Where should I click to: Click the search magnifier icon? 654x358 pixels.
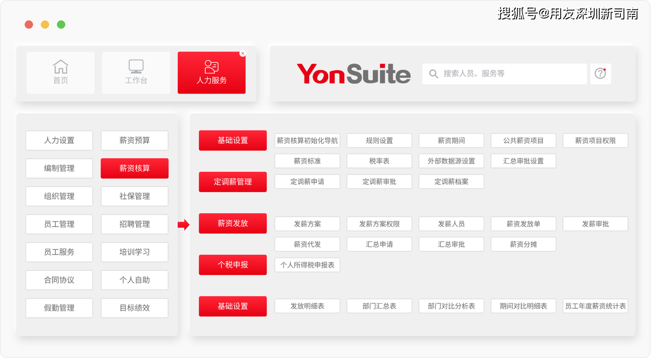click(433, 74)
